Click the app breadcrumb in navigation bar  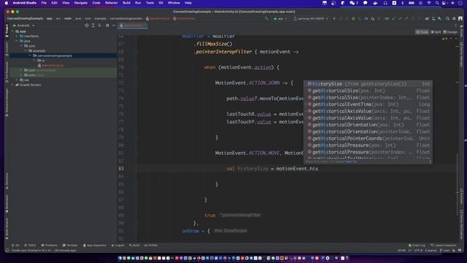pyautogui.click(x=49, y=18)
